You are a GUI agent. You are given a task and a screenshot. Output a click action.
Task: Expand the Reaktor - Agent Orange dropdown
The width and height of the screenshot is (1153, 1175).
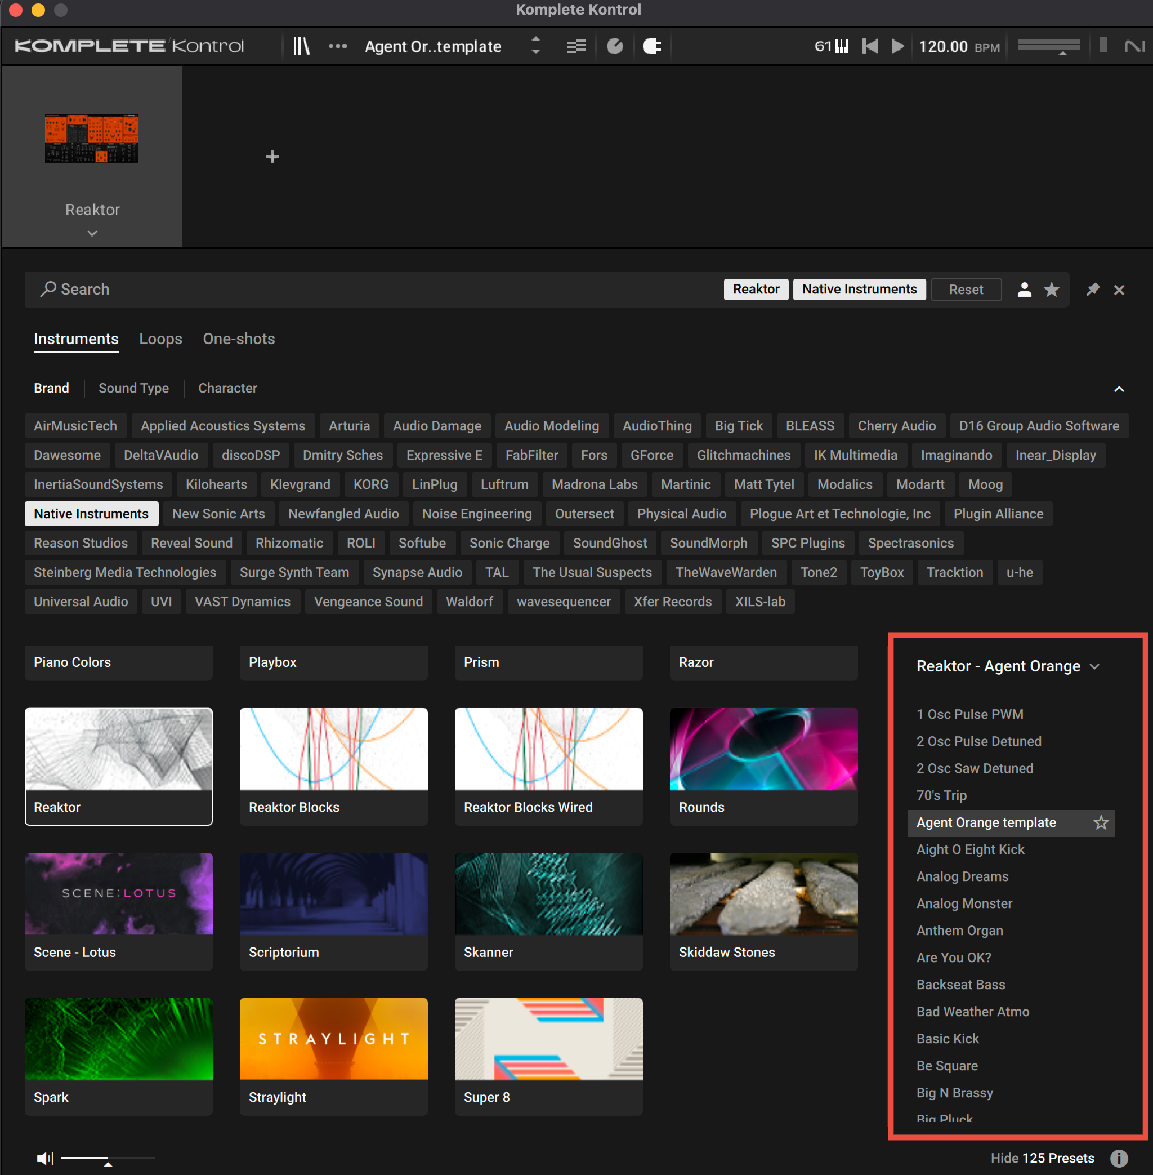pyautogui.click(x=1094, y=666)
